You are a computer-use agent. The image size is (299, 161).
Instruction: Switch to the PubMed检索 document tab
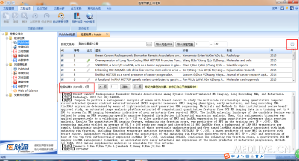[67, 35]
